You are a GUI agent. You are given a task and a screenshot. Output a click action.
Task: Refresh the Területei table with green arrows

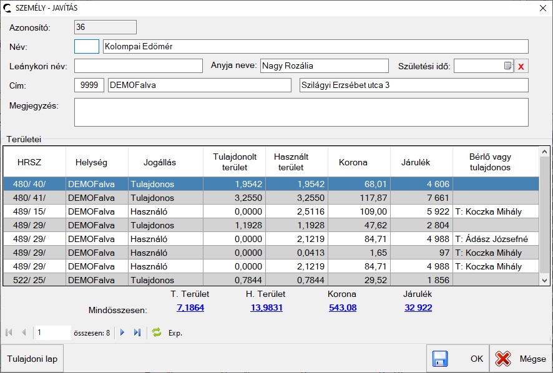[x=157, y=332]
